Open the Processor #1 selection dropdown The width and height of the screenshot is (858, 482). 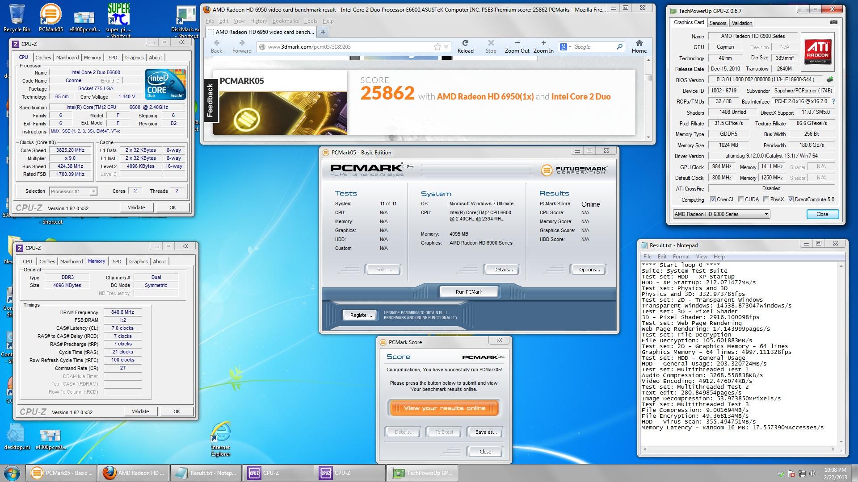pos(73,191)
